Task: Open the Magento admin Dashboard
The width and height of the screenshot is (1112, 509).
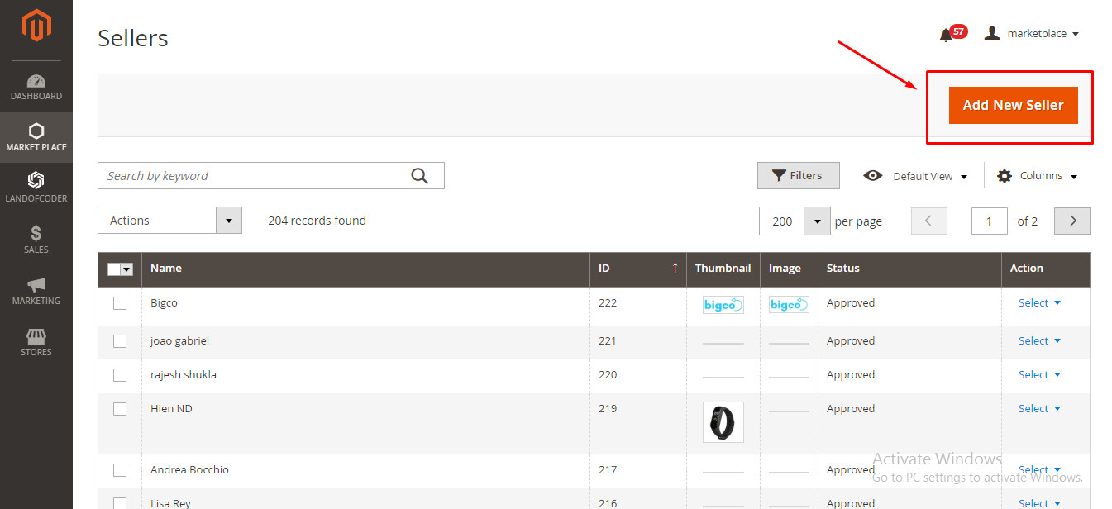Action: [x=36, y=88]
